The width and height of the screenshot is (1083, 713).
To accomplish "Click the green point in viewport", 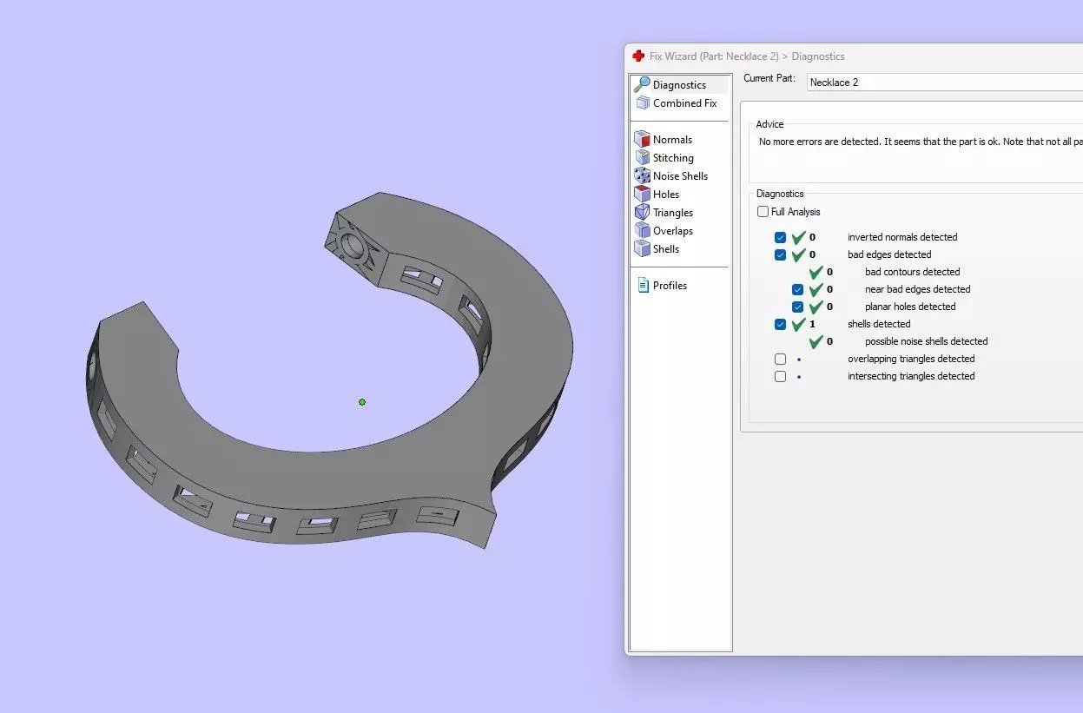I will point(362,402).
